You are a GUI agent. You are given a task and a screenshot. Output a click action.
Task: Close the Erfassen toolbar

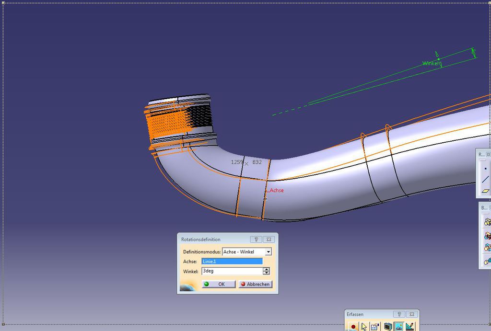click(412, 314)
